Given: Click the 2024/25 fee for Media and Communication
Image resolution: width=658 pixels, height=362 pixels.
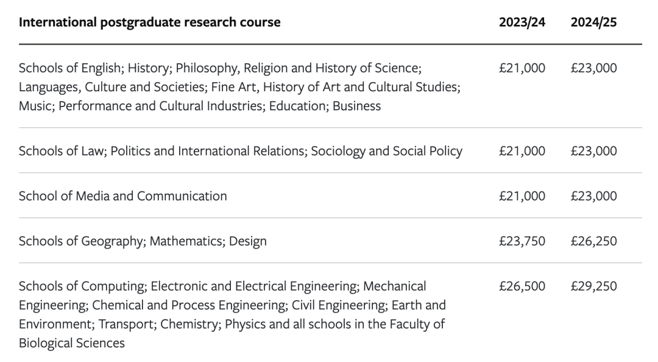Looking at the screenshot, I should coord(593,196).
